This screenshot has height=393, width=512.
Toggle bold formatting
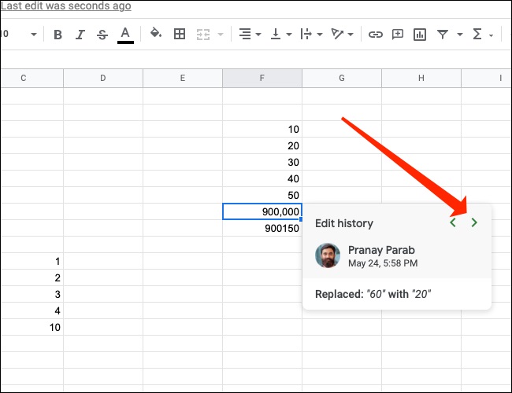tap(58, 35)
